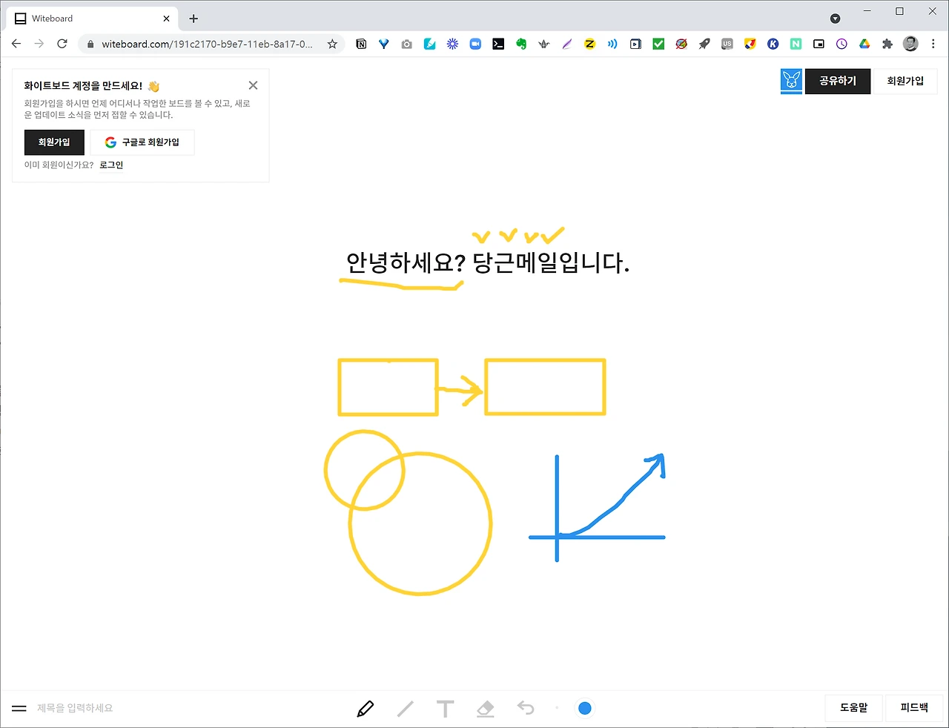Click the text 안녕하세요? 당근메일입니다.
Viewport: 949px width, 728px height.
(x=488, y=262)
